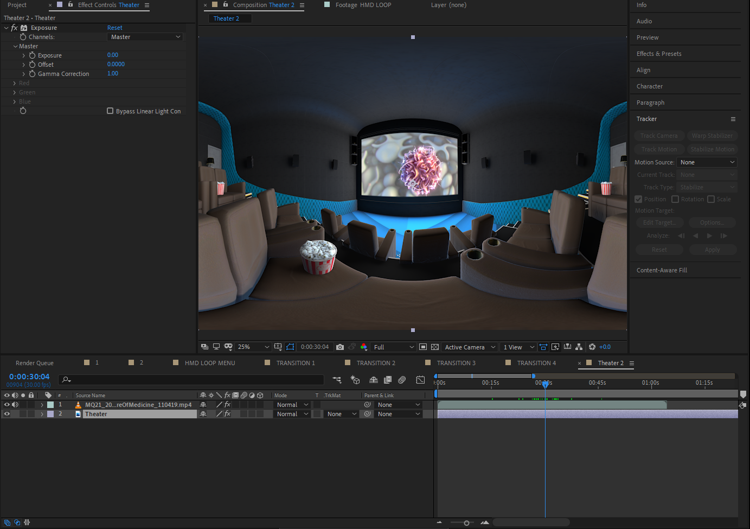This screenshot has height=529, width=750.
Task: Take a snapshot of the composition view
Action: point(340,347)
